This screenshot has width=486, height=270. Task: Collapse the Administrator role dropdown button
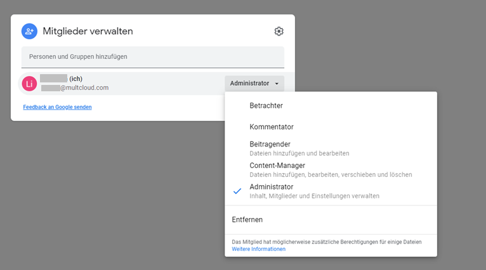click(x=254, y=84)
